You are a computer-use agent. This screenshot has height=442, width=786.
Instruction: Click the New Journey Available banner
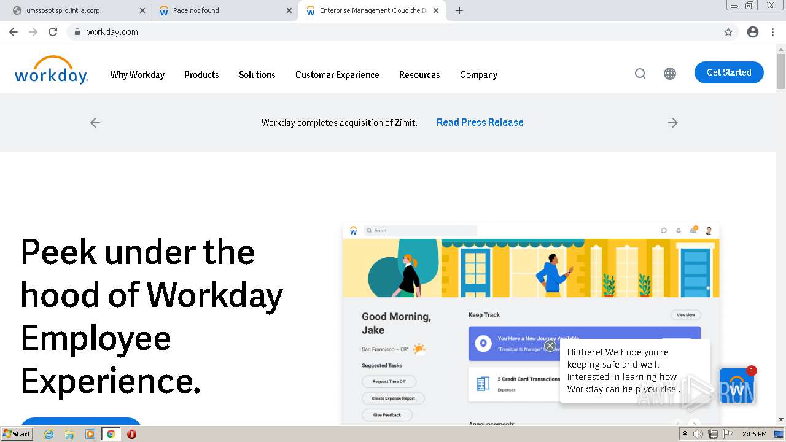[584, 343]
